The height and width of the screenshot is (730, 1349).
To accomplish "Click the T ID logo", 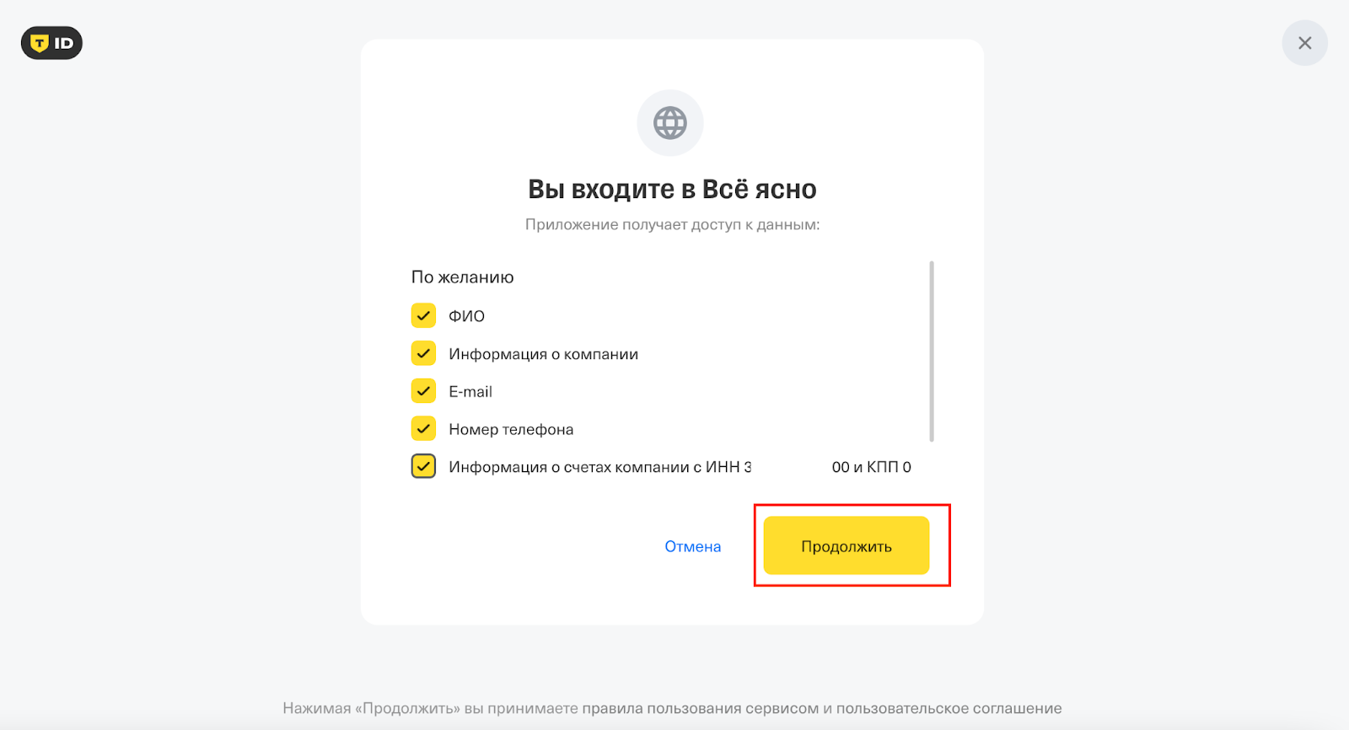I will (x=51, y=43).
